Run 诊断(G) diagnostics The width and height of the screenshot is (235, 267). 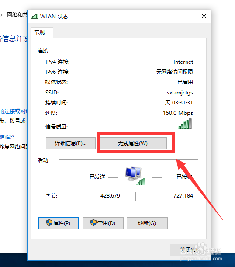(147, 223)
